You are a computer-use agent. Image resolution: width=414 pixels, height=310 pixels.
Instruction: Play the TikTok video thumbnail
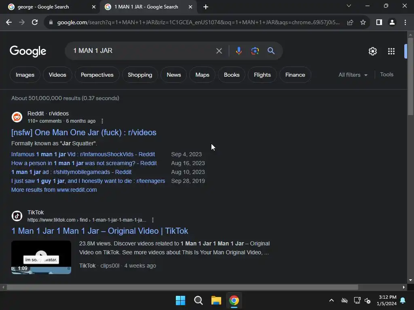(41, 257)
